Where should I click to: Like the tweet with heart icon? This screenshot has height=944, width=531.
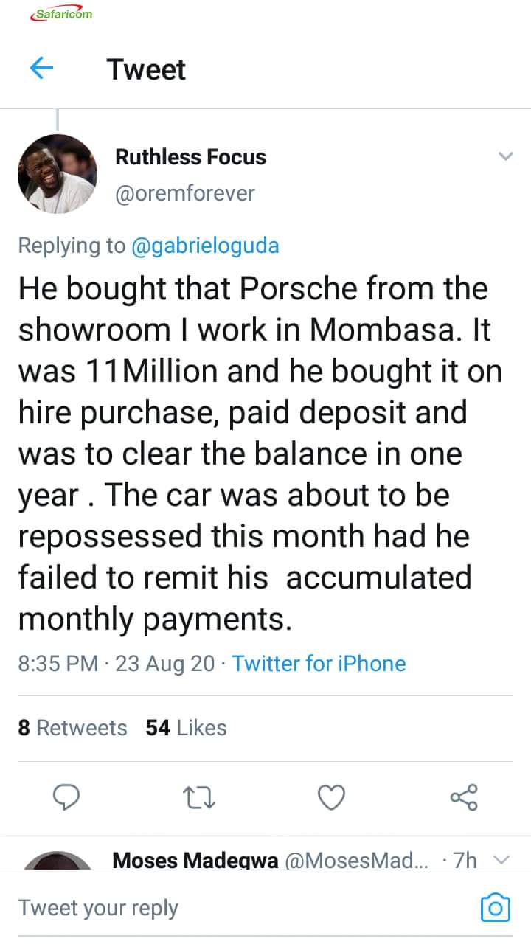(331, 797)
